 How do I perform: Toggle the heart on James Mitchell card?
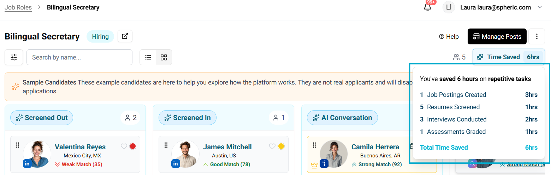(x=272, y=146)
